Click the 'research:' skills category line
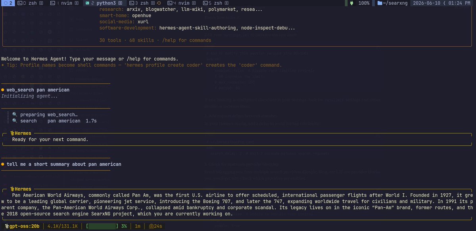 180,9
